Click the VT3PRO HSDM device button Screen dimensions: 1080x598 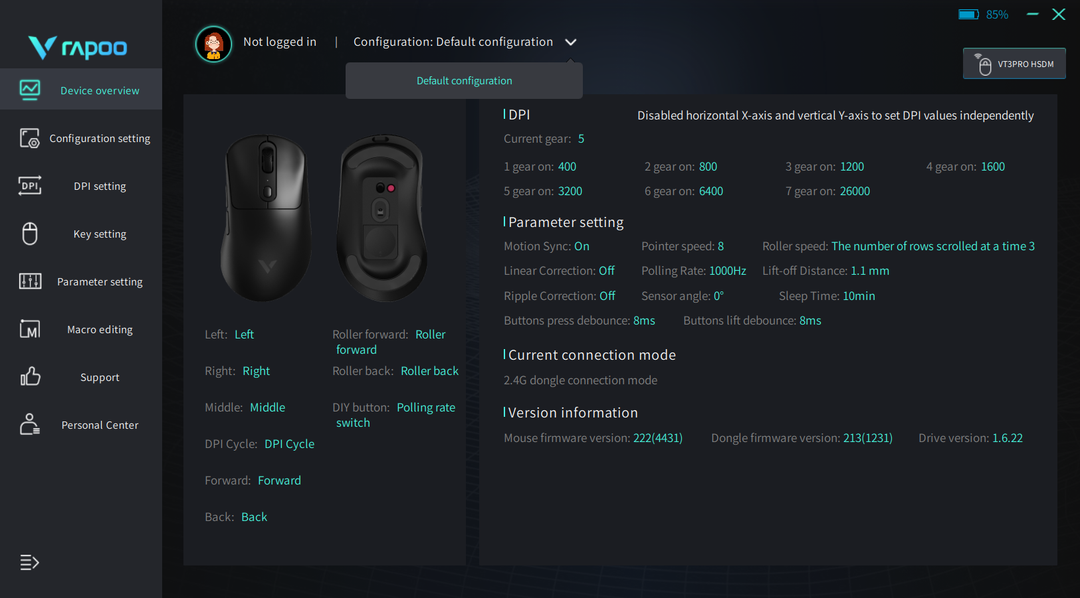pyautogui.click(x=1014, y=64)
